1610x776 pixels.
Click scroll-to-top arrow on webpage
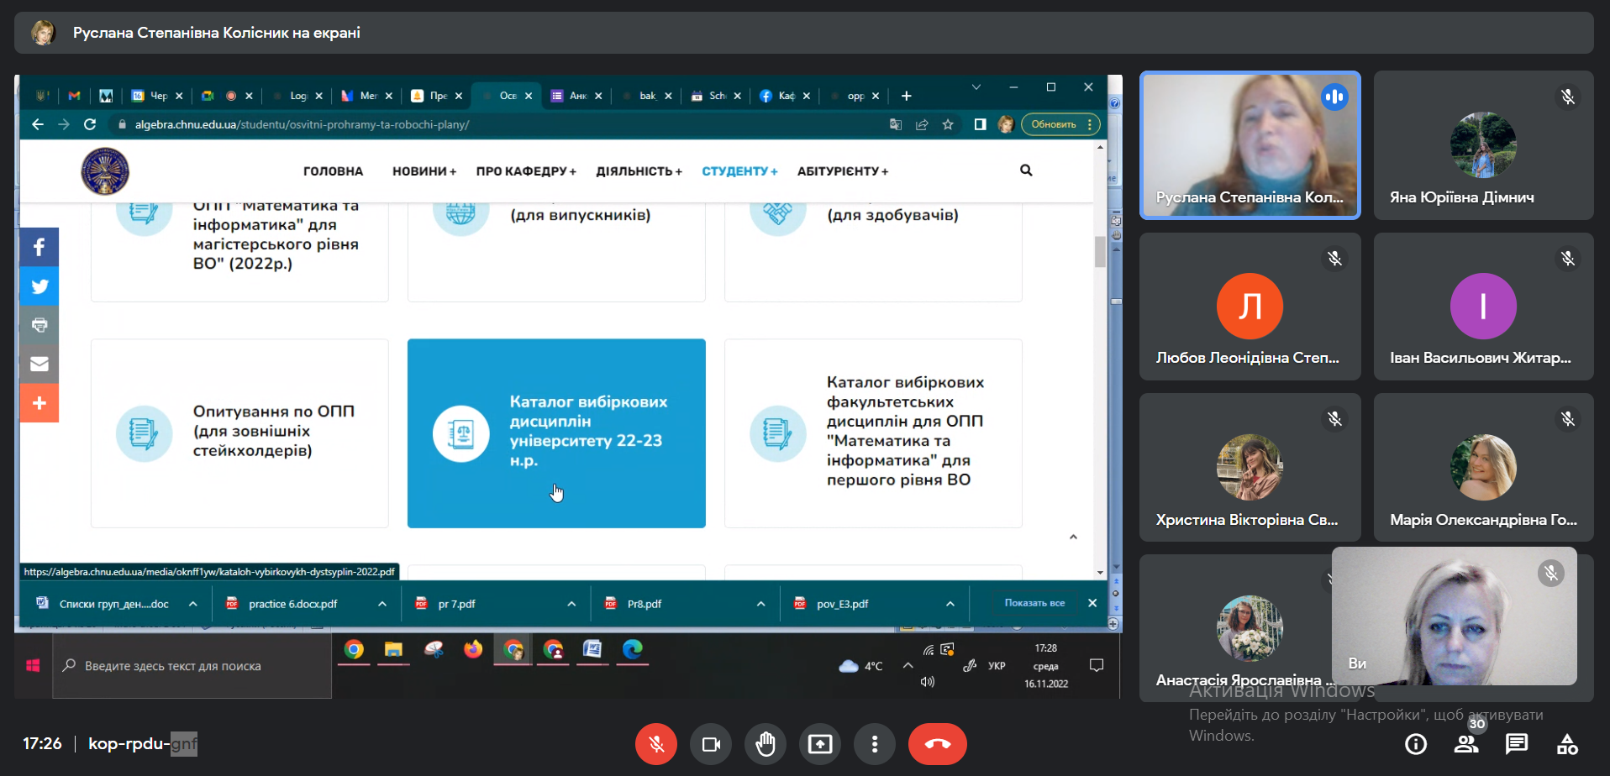tap(1073, 537)
